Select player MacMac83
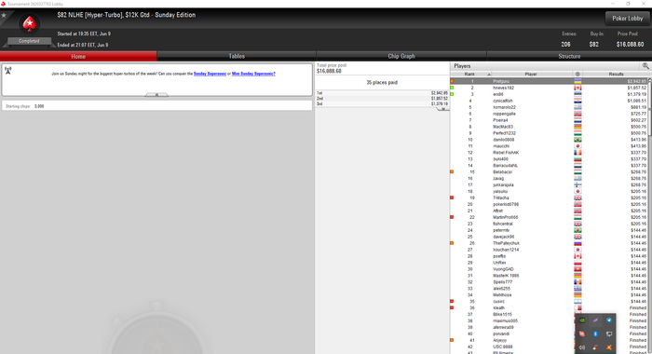652x354 pixels. tap(549, 127)
